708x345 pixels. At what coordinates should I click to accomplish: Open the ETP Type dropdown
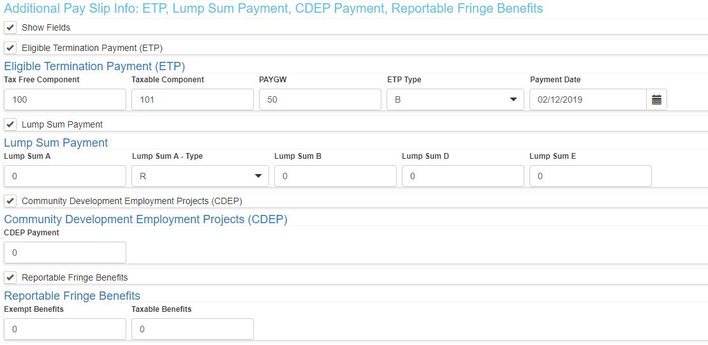pyautogui.click(x=455, y=99)
